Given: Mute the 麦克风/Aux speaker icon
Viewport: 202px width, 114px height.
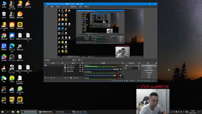Looking at the screenshot, I should pyautogui.click(x=117, y=69).
